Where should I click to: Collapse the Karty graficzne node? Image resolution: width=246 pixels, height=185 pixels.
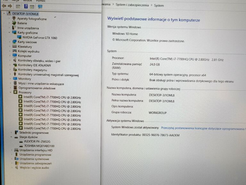click(9, 32)
